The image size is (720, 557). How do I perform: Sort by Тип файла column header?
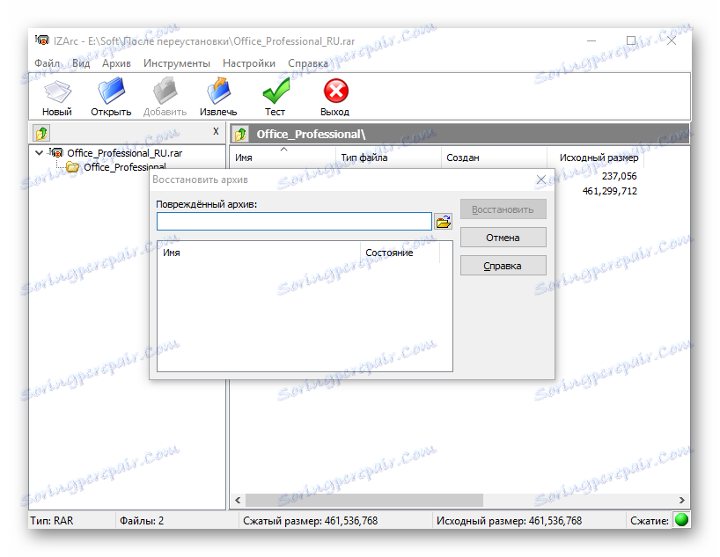click(x=388, y=158)
